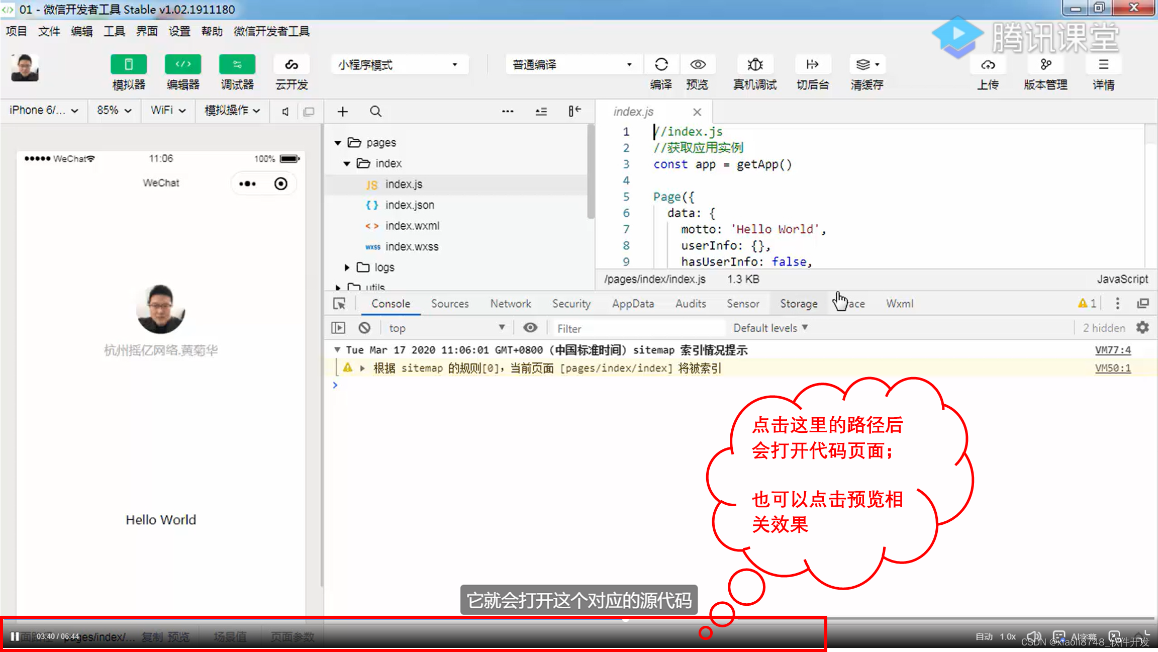Screen dimensions: 1158x652
Task: Open the top context selector dropdown
Action: click(x=447, y=328)
